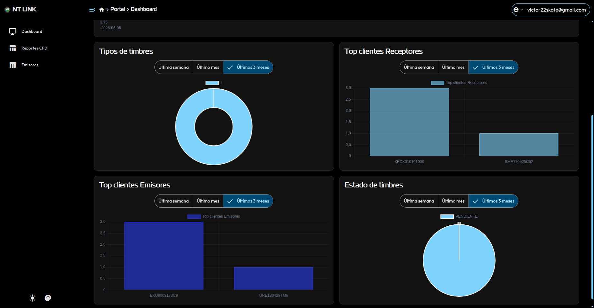Viewport: 594px width, 308px height.
Task: Select Último mes in Top clientes Receptores
Action: 453,67
